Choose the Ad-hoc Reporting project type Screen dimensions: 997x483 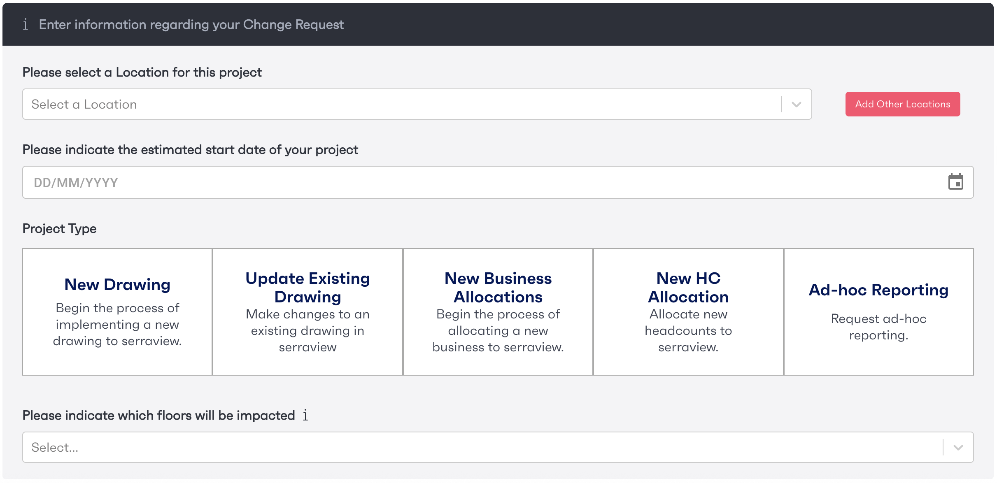[x=878, y=358]
